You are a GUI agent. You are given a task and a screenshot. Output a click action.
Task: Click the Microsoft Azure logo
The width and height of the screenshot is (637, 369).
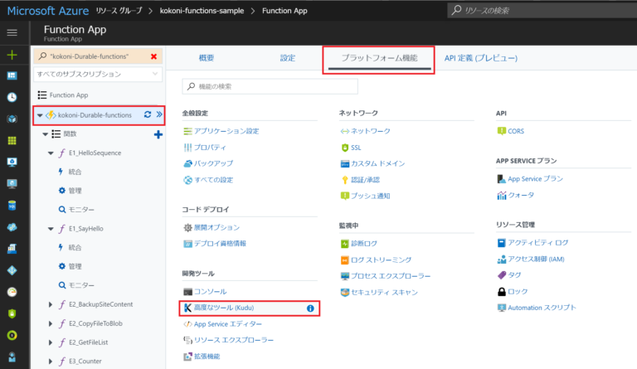point(48,11)
